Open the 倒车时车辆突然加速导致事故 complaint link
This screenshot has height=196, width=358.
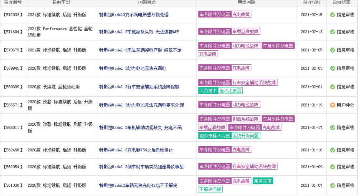[x=141, y=167]
